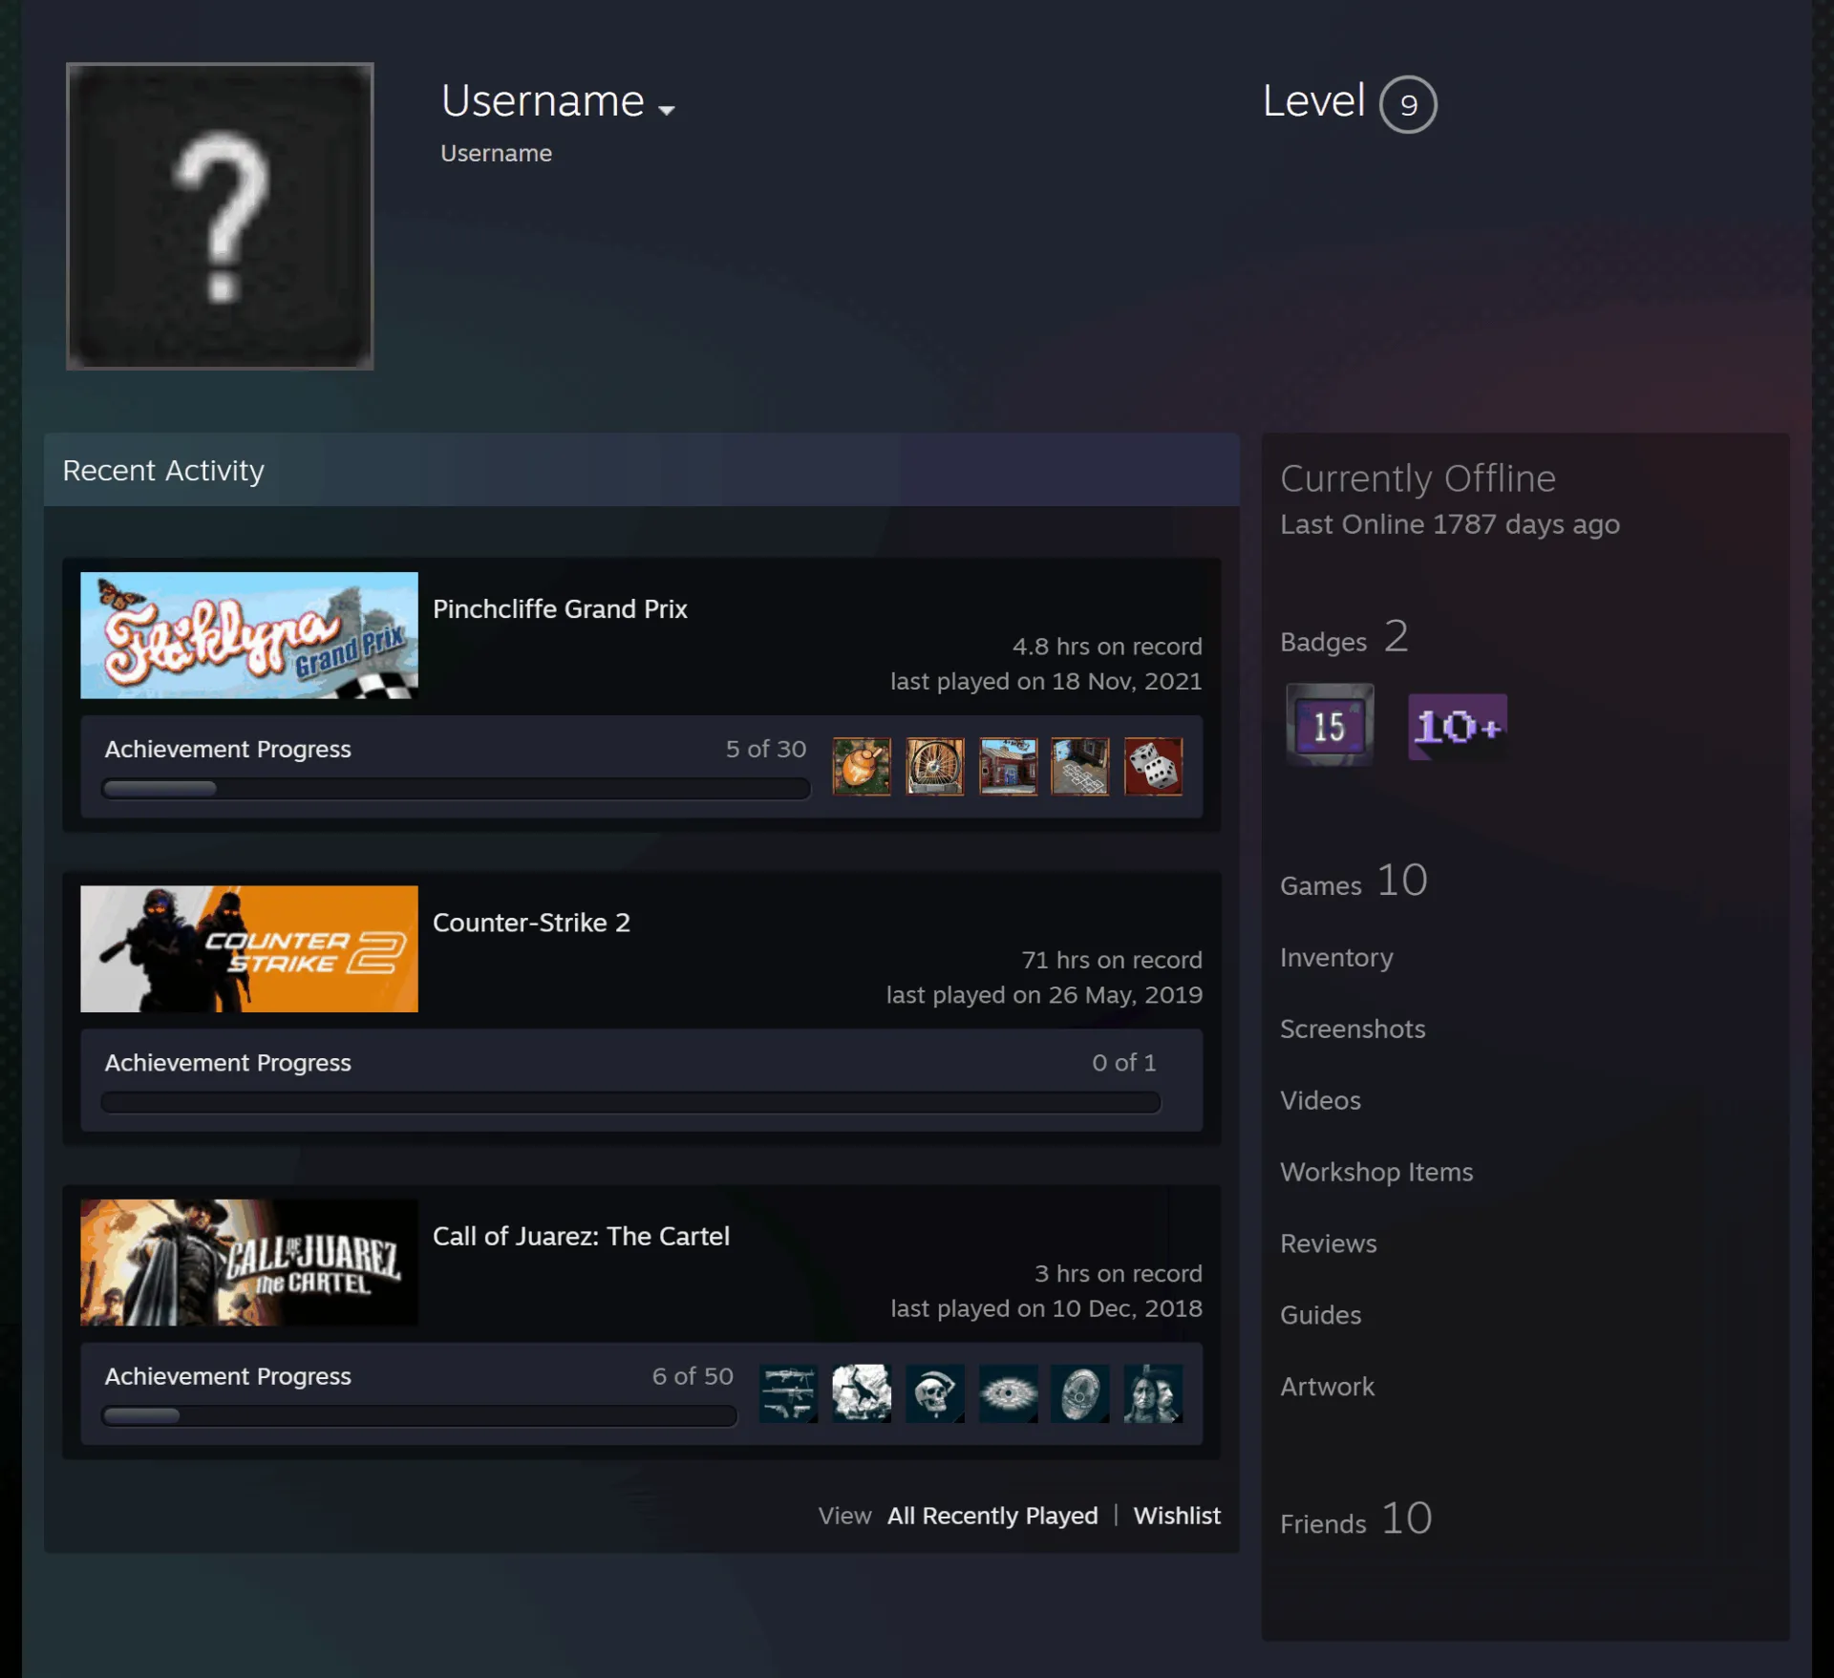This screenshot has height=1678, width=1834.
Task: Click the Pinchcliffe achievement progress bar
Action: point(456,789)
